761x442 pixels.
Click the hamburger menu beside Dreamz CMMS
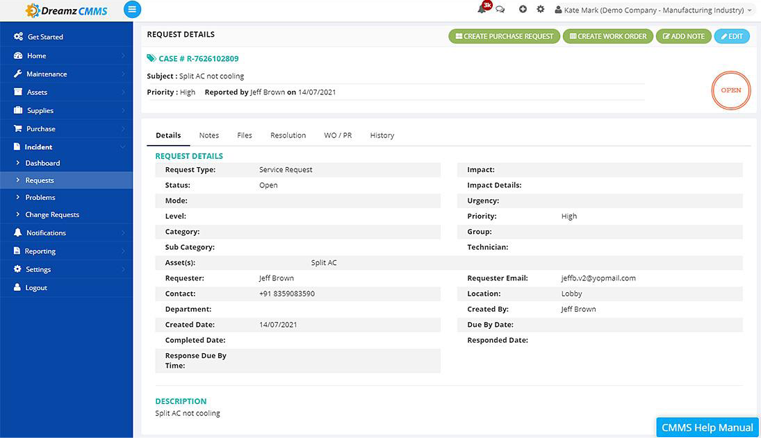tap(131, 10)
